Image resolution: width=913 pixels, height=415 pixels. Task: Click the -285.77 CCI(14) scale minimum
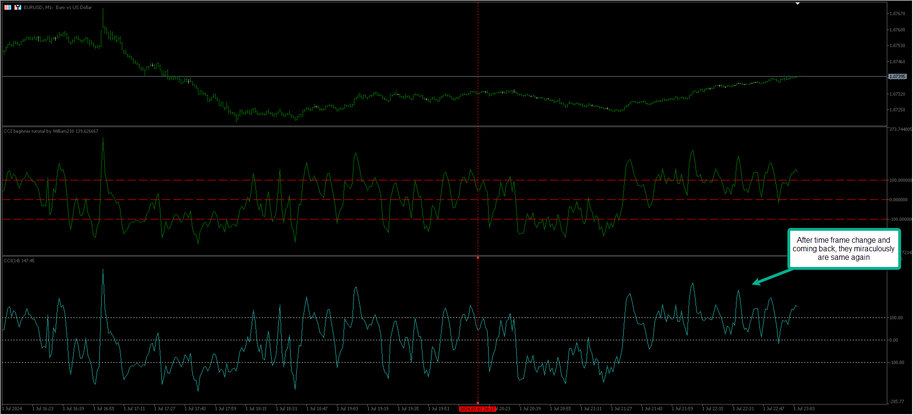[x=896, y=402]
